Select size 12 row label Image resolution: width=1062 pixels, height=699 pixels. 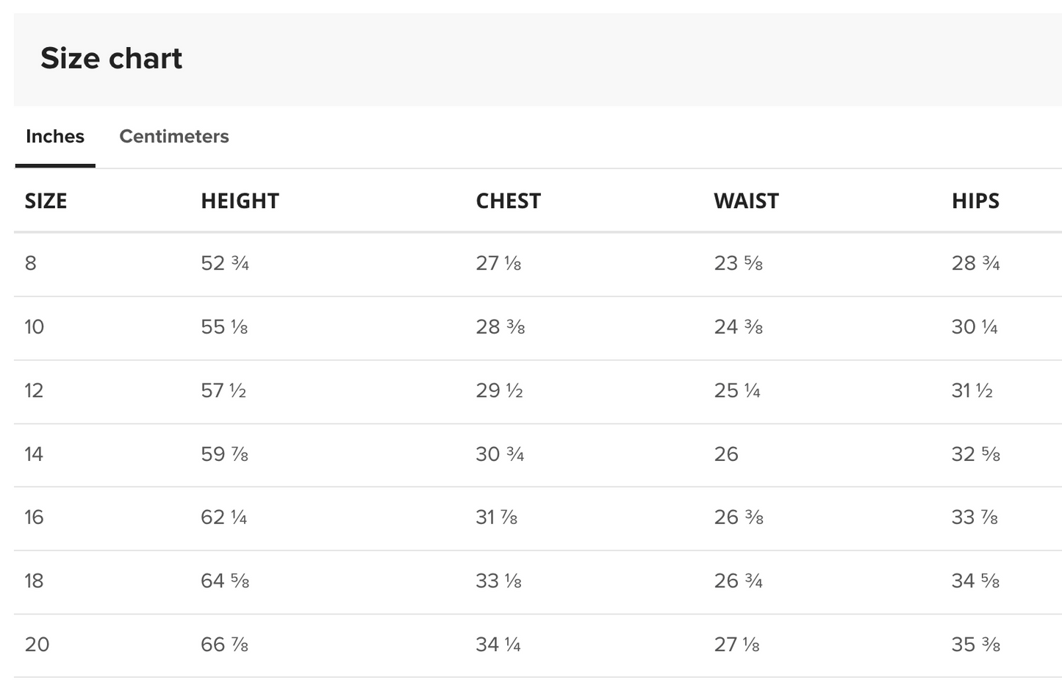(x=34, y=390)
